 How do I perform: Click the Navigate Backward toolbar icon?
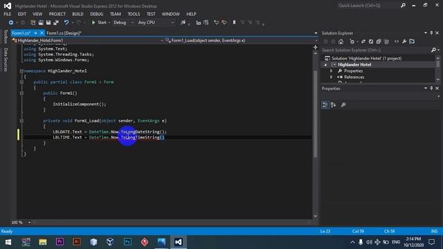click(11, 22)
